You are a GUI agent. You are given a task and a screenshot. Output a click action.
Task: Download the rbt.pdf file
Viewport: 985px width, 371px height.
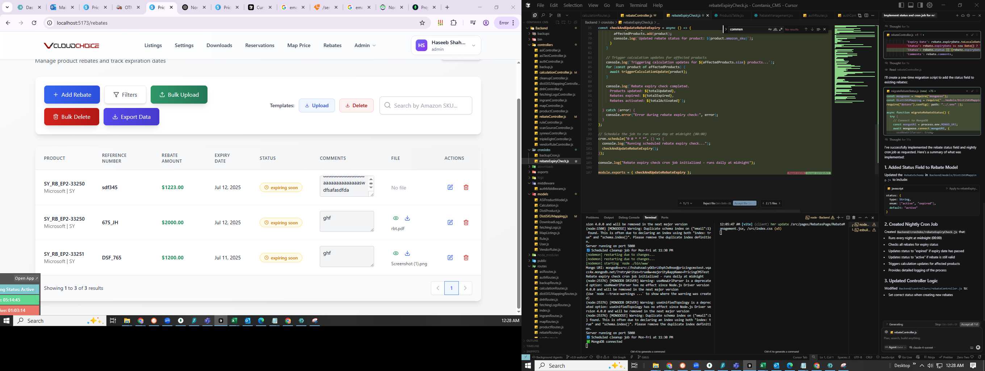407,218
